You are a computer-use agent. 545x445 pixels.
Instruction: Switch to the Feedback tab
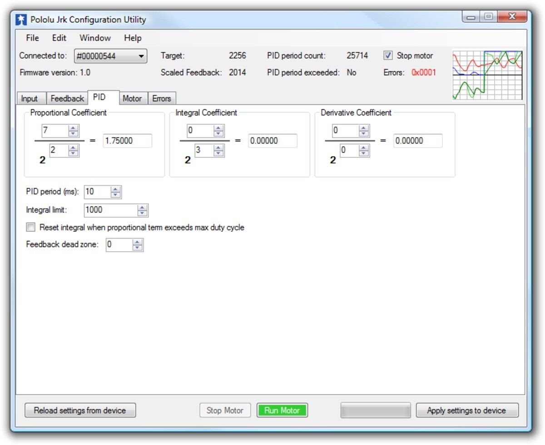[67, 98]
